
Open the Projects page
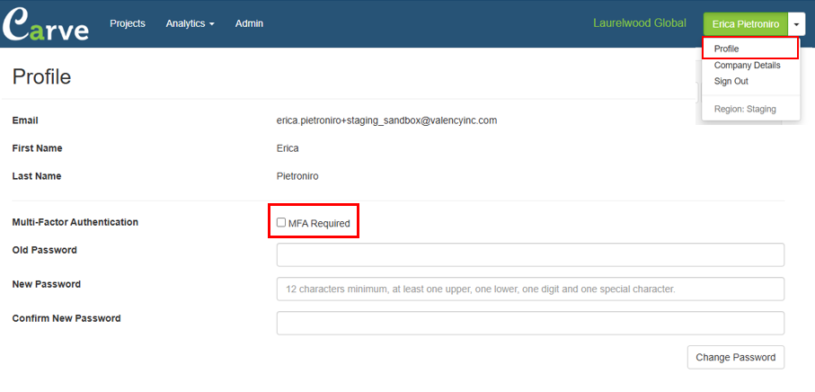(128, 23)
